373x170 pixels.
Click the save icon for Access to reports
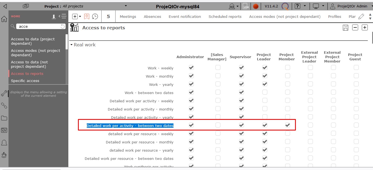click(x=346, y=27)
